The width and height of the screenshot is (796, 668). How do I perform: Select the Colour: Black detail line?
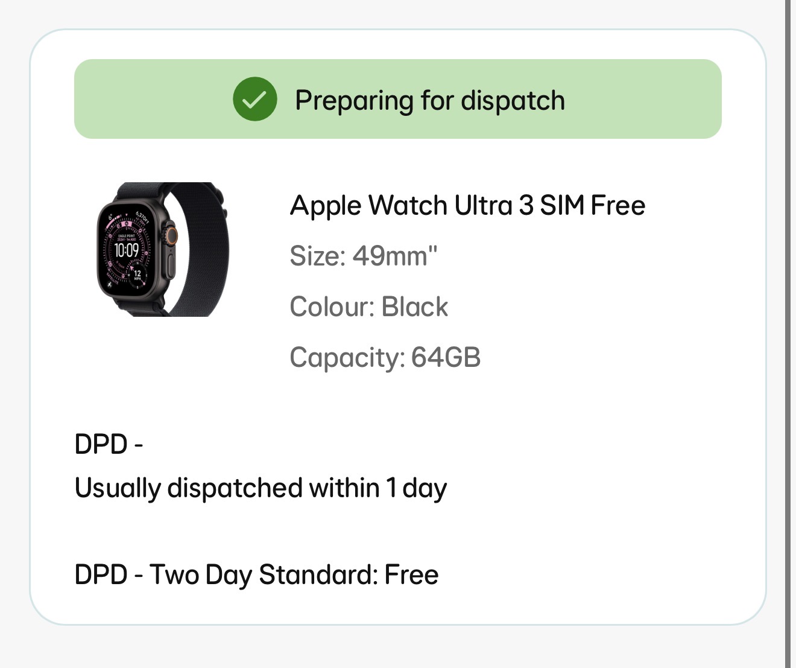coord(368,307)
